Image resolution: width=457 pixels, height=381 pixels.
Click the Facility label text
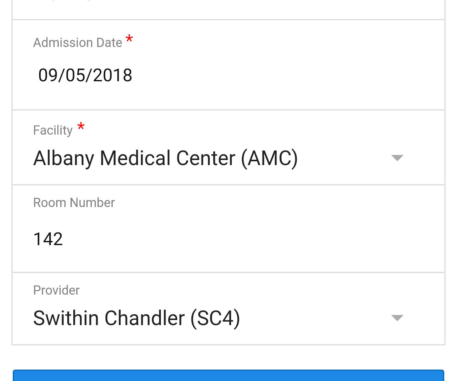point(53,130)
